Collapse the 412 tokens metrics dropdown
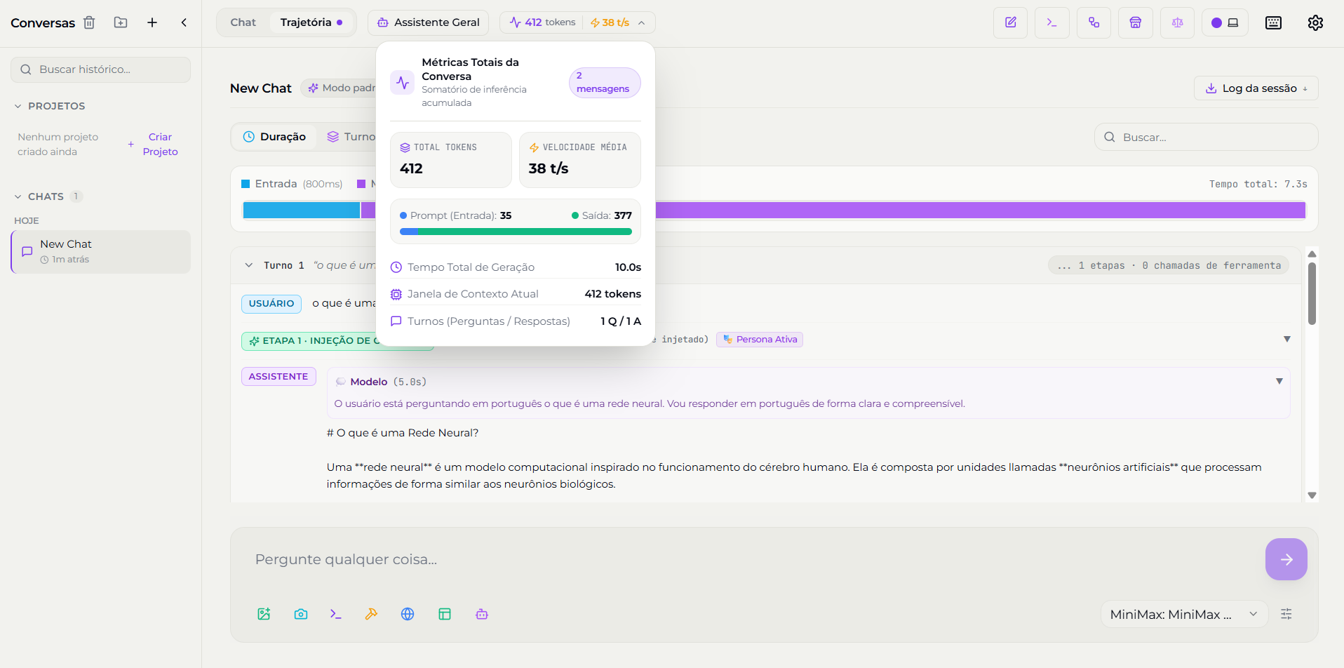This screenshot has height=668, width=1344. point(577,22)
